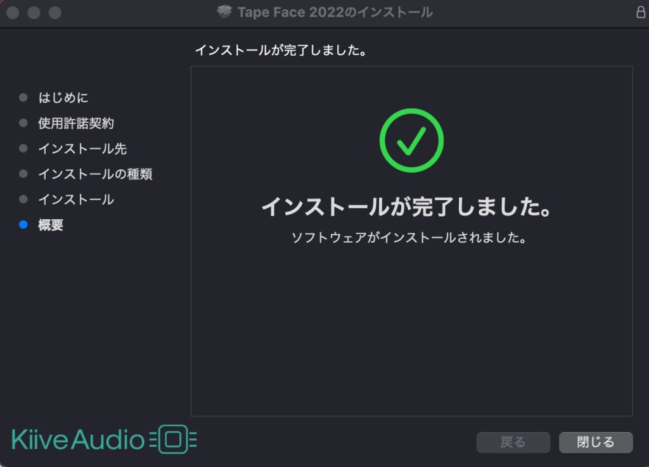Select the はじめに step in sidebar

tap(63, 98)
